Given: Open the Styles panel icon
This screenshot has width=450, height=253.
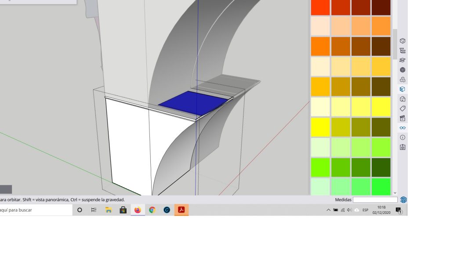Looking at the screenshot, I should coord(402,99).
